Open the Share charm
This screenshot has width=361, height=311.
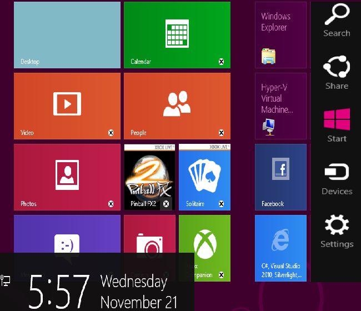tap(337, 73)
